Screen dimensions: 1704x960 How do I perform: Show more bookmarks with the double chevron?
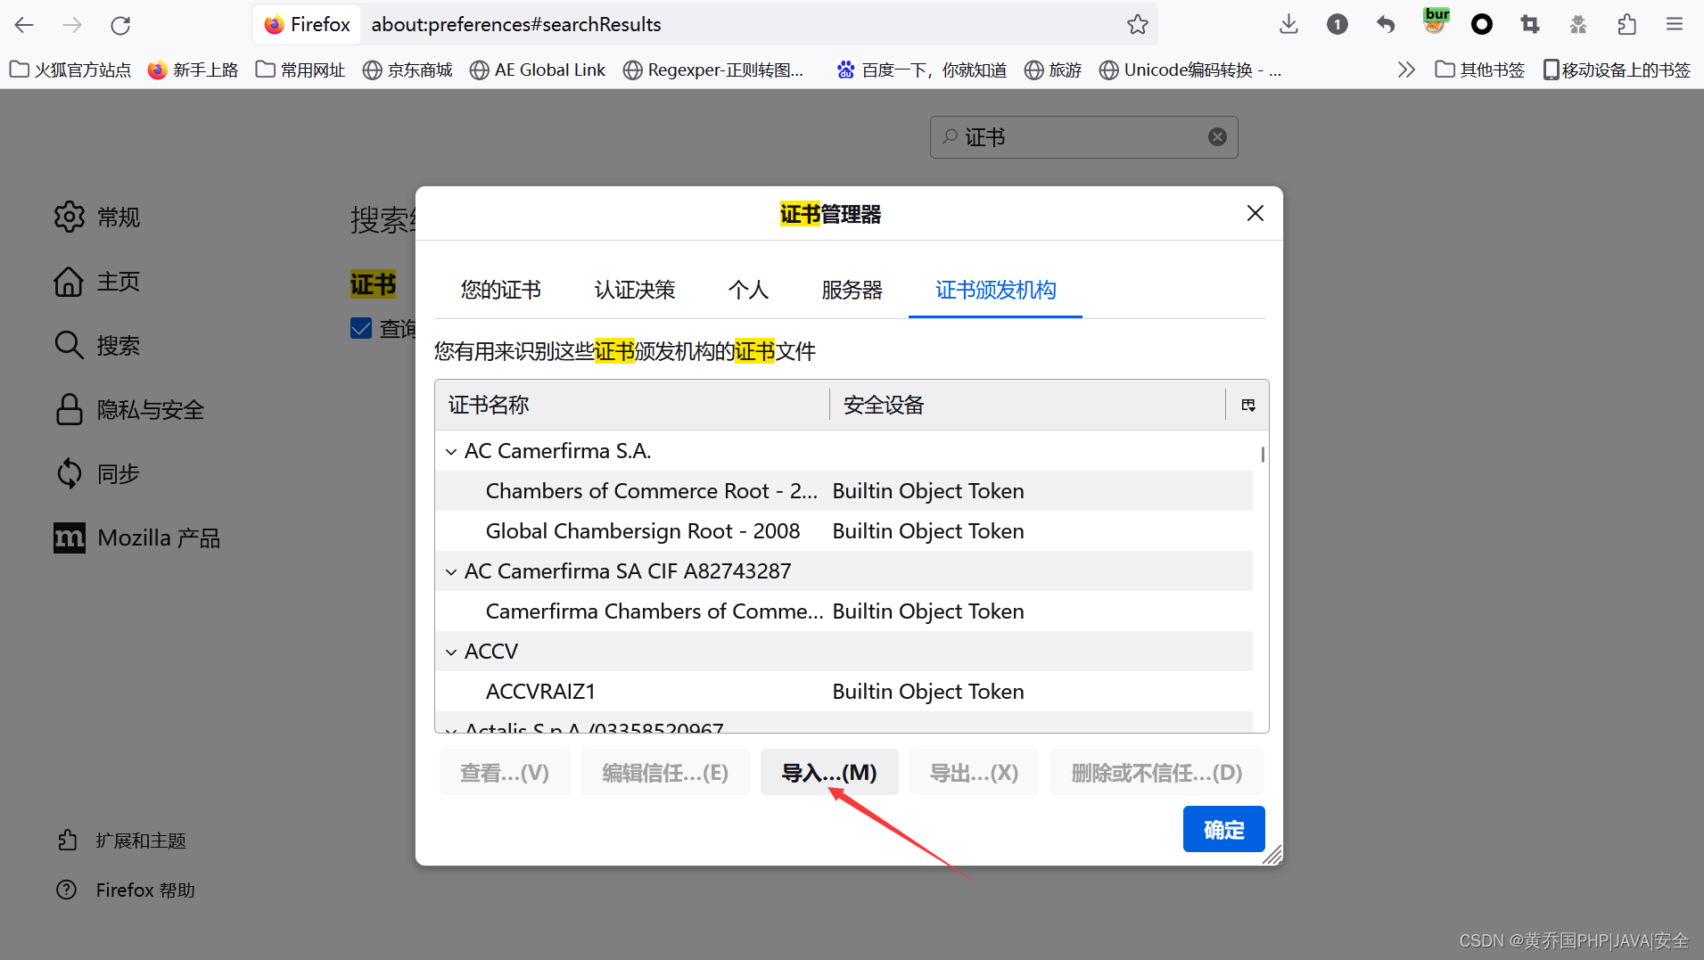tap(1406, 70)
